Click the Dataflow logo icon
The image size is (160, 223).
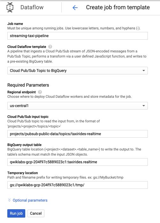click(10, 7)
